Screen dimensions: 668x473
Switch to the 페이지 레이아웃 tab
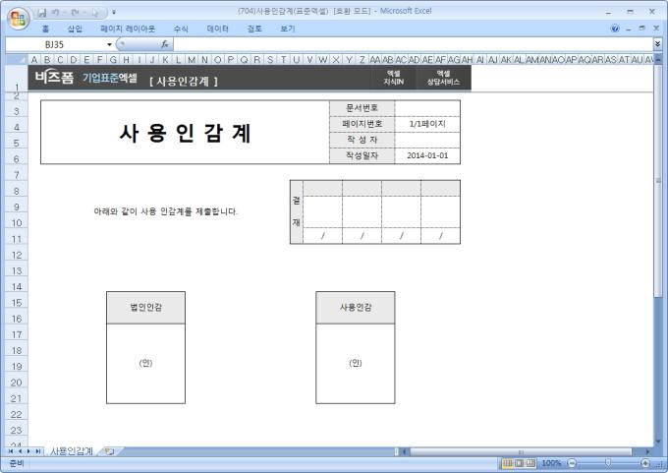click(x=128, y=29)
